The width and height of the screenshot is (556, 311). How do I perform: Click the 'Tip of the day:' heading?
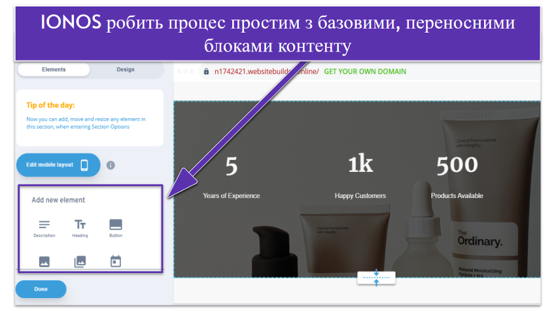50,105
